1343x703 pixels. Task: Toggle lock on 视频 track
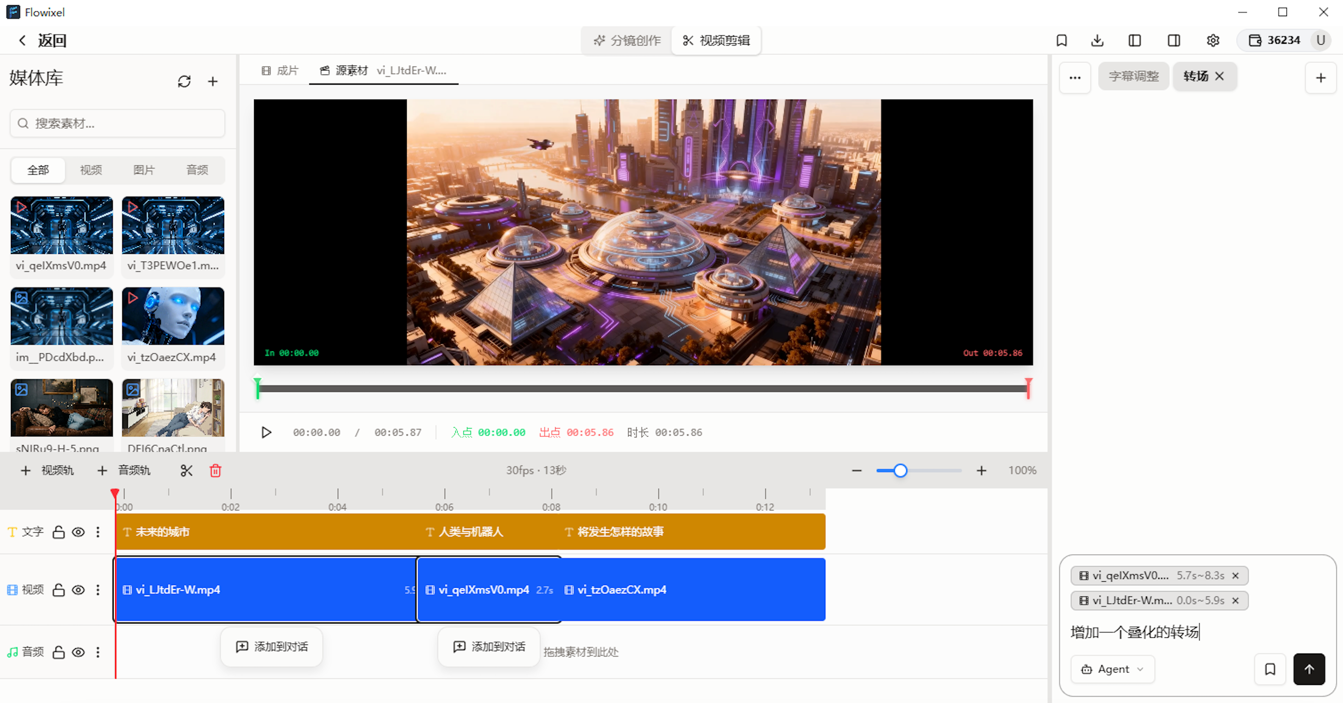[59, 590]
